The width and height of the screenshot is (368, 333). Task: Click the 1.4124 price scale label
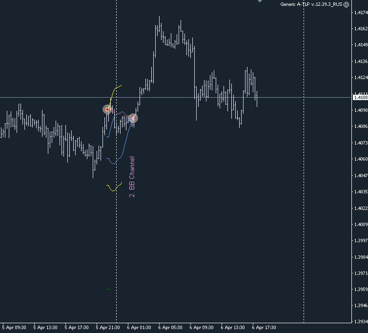click(361, 78)
